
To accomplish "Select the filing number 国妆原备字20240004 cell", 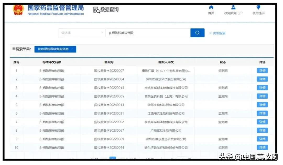I will pyautogui.click(x=109, y=79).
